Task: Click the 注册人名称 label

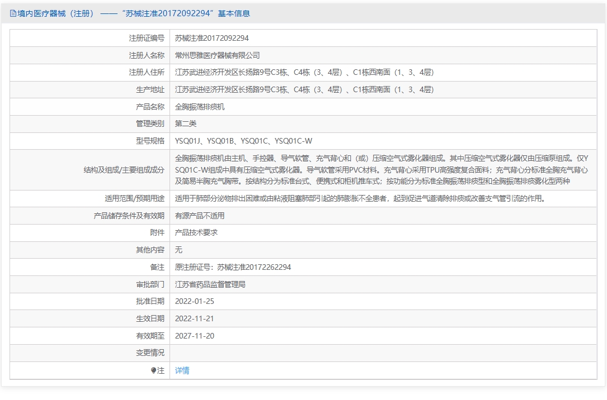Action: tap(147, 55)
